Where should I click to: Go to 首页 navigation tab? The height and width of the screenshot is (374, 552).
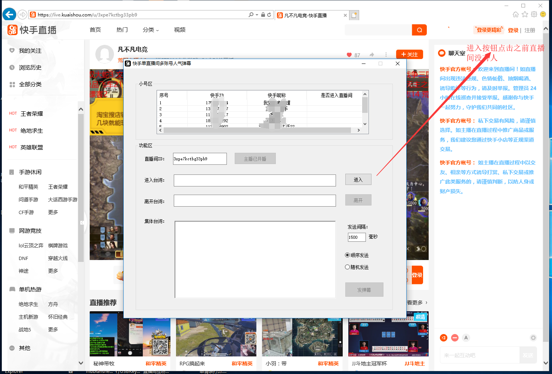(95, 30)
